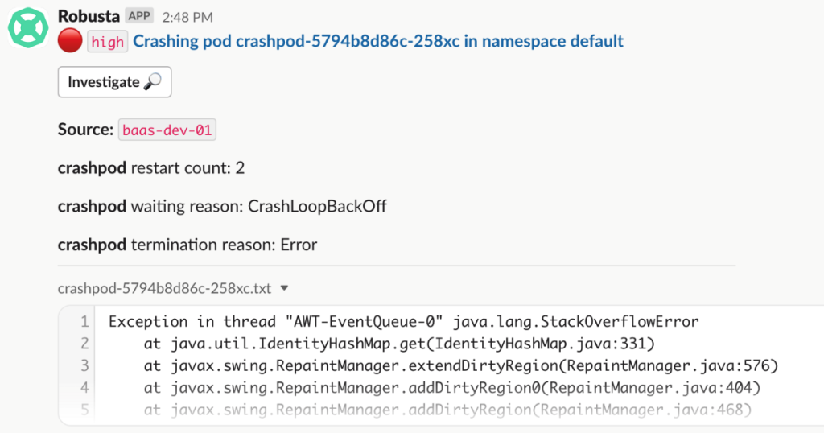Click the red circle alert emoji
Image resolution: width=824 pixels, height=433 pixels.
pyautogui.click(x=70, y=41)
